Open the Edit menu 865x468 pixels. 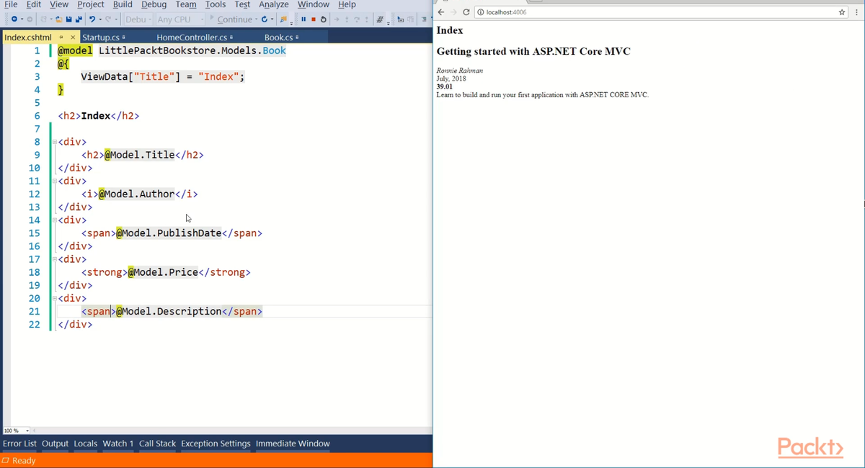pos(34,4)
